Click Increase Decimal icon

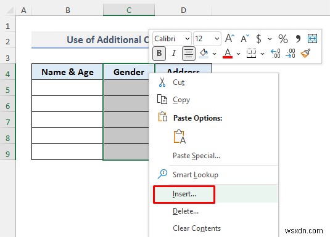click(276, 54)
